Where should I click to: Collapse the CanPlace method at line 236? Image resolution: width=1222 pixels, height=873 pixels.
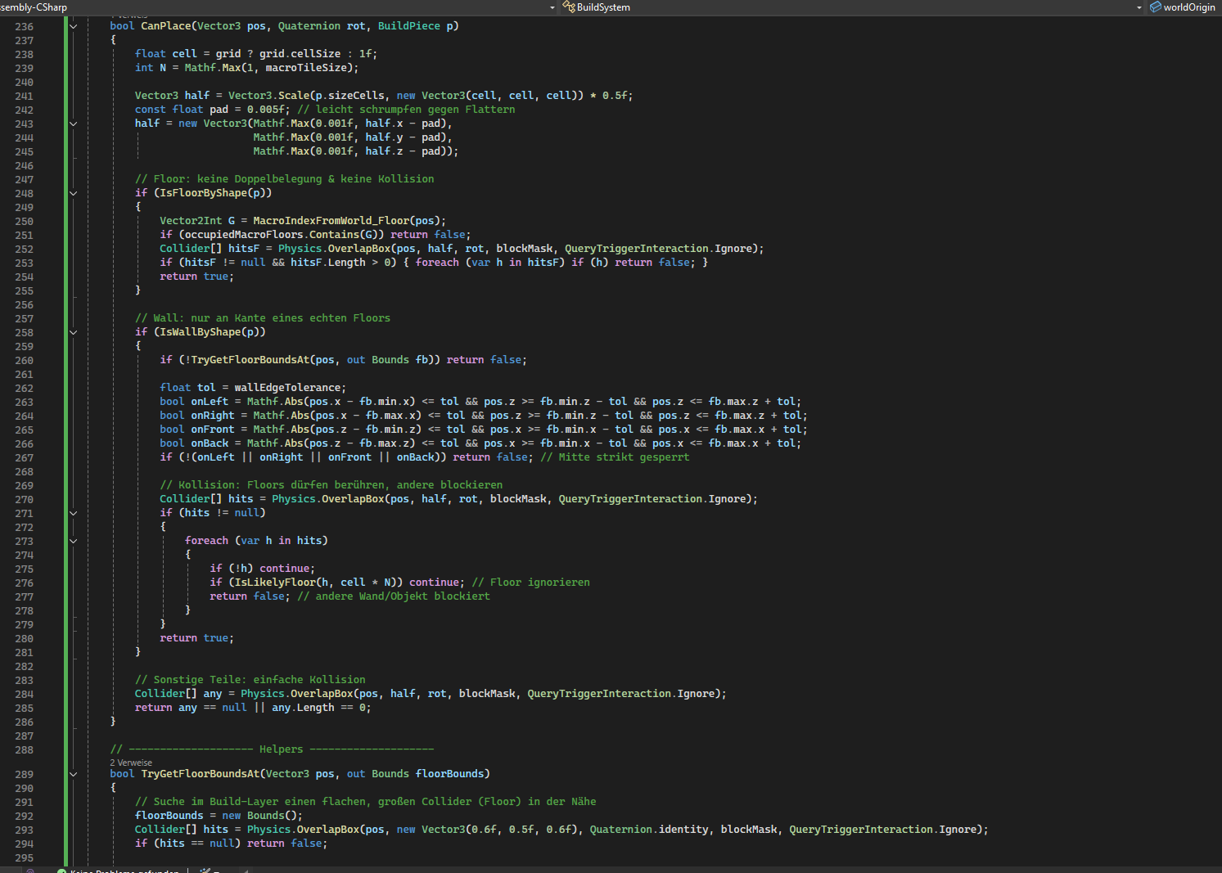point(73,26)
